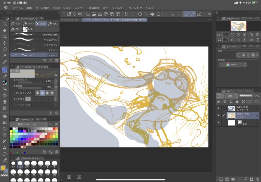Click the yellow main color swatch

pyautogui.click(x=3, y=168)
